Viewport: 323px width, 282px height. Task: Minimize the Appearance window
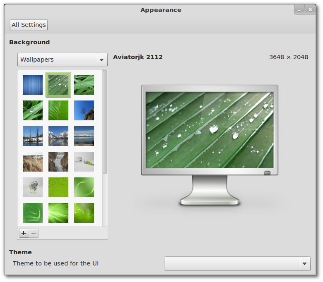[x=299, y=10]
